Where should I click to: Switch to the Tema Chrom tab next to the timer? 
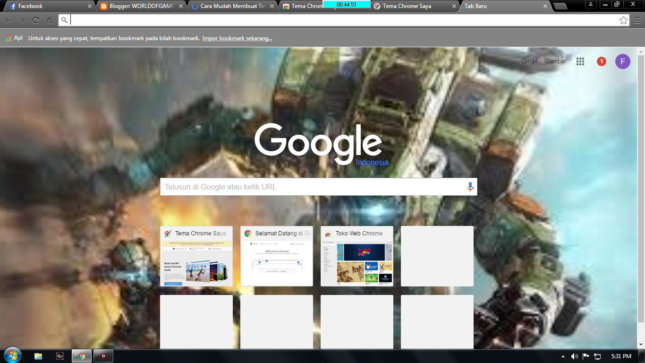point(302,6)
